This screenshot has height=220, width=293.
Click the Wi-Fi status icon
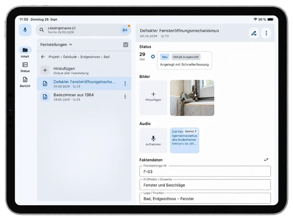point(255,19)
